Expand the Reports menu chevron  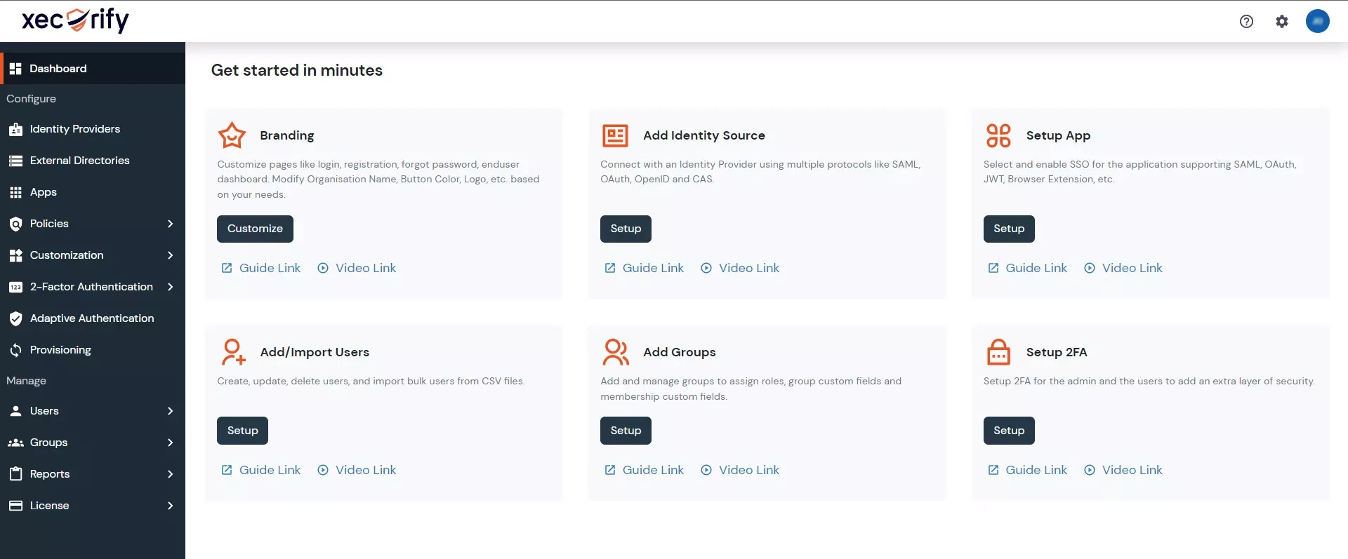[x=170, y=474]
